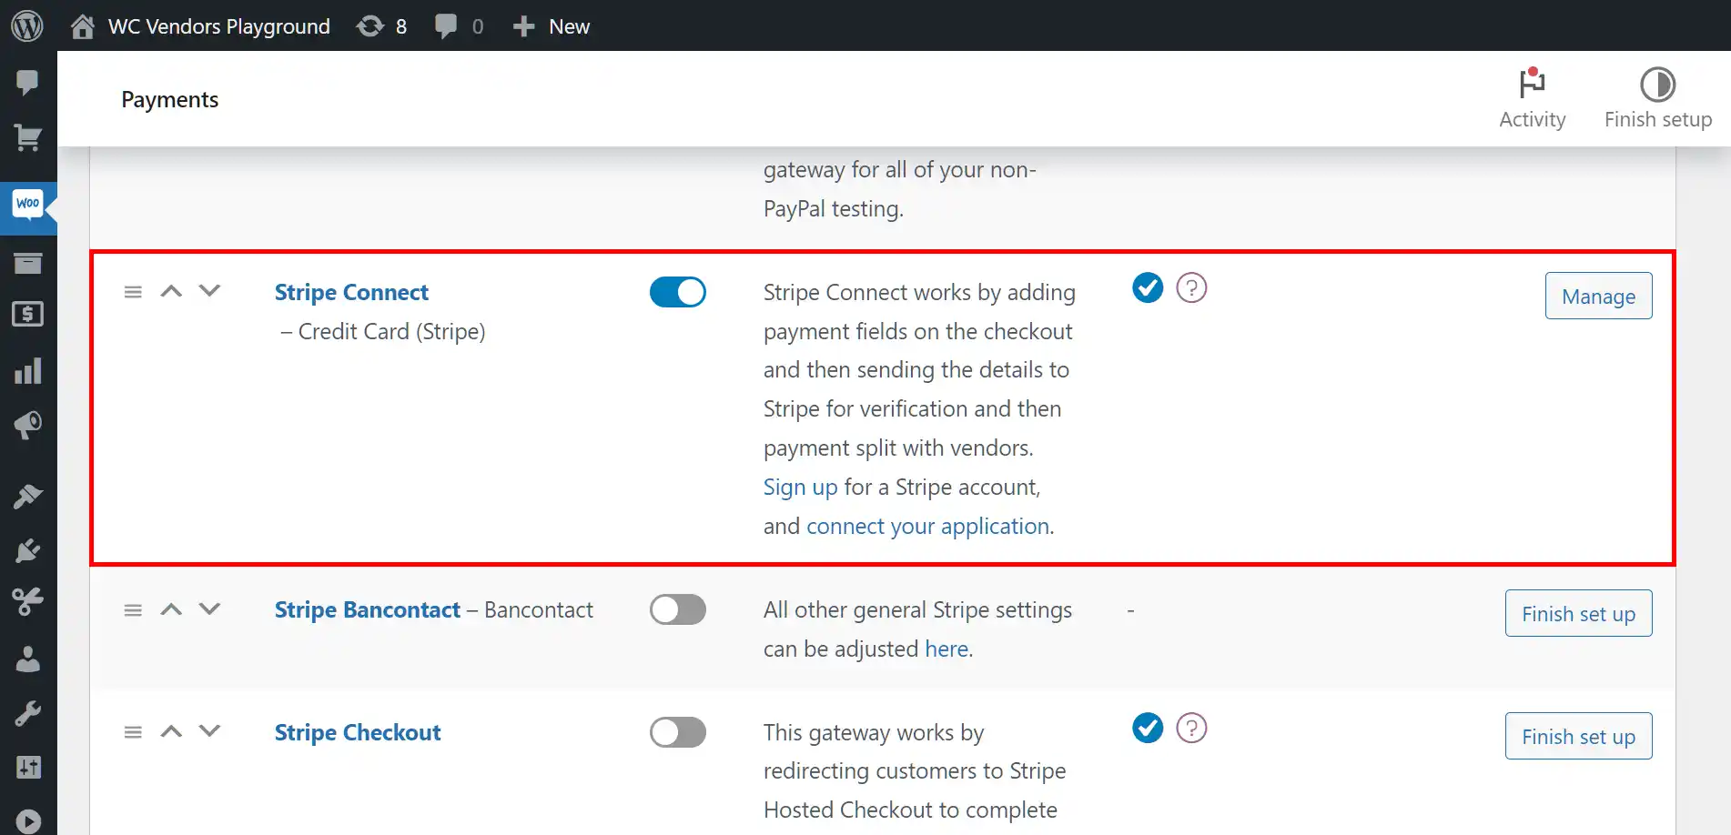Open Comments in the admin sidebar
The image size is (1731, 835).
[x=28, y=83]
